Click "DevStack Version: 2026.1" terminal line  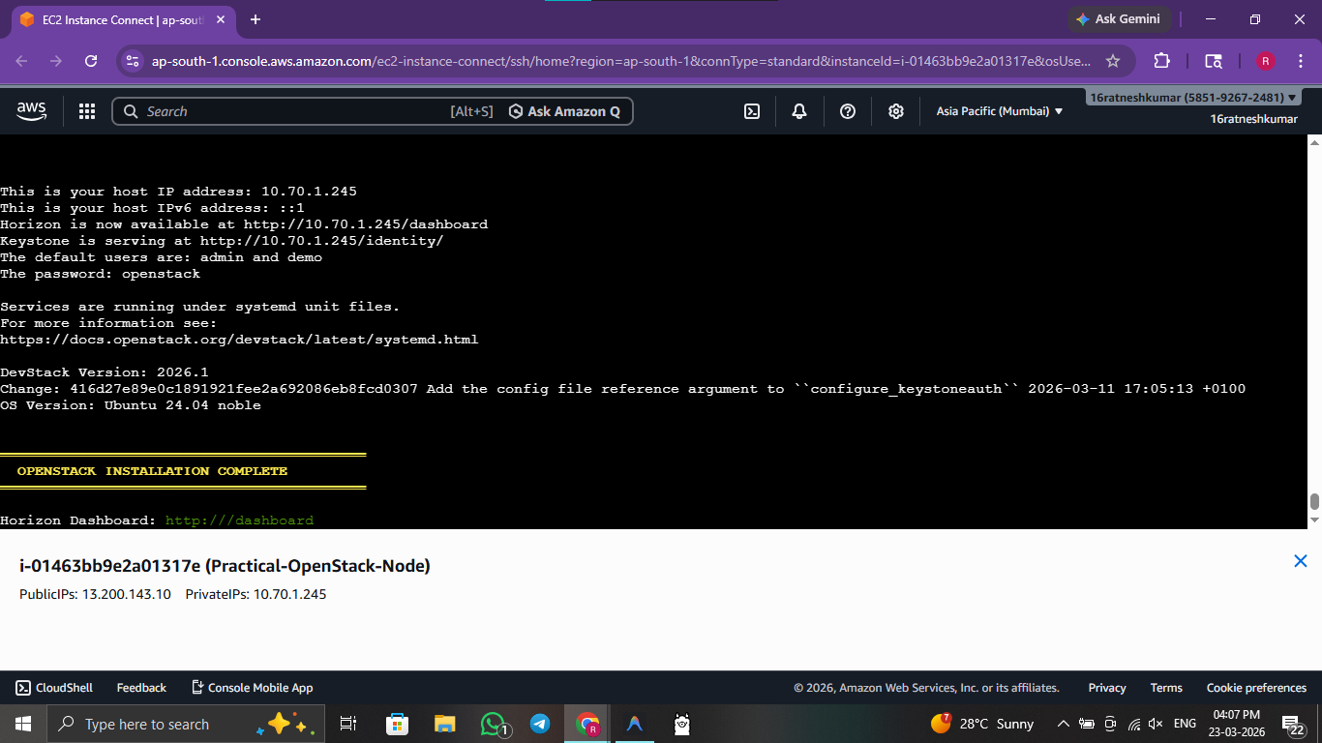[x=104, y=372]
